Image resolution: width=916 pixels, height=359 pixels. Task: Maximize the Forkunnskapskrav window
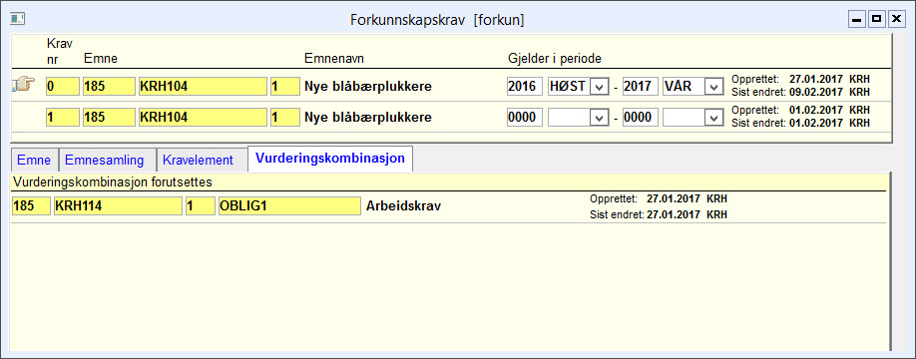[876, 19]
